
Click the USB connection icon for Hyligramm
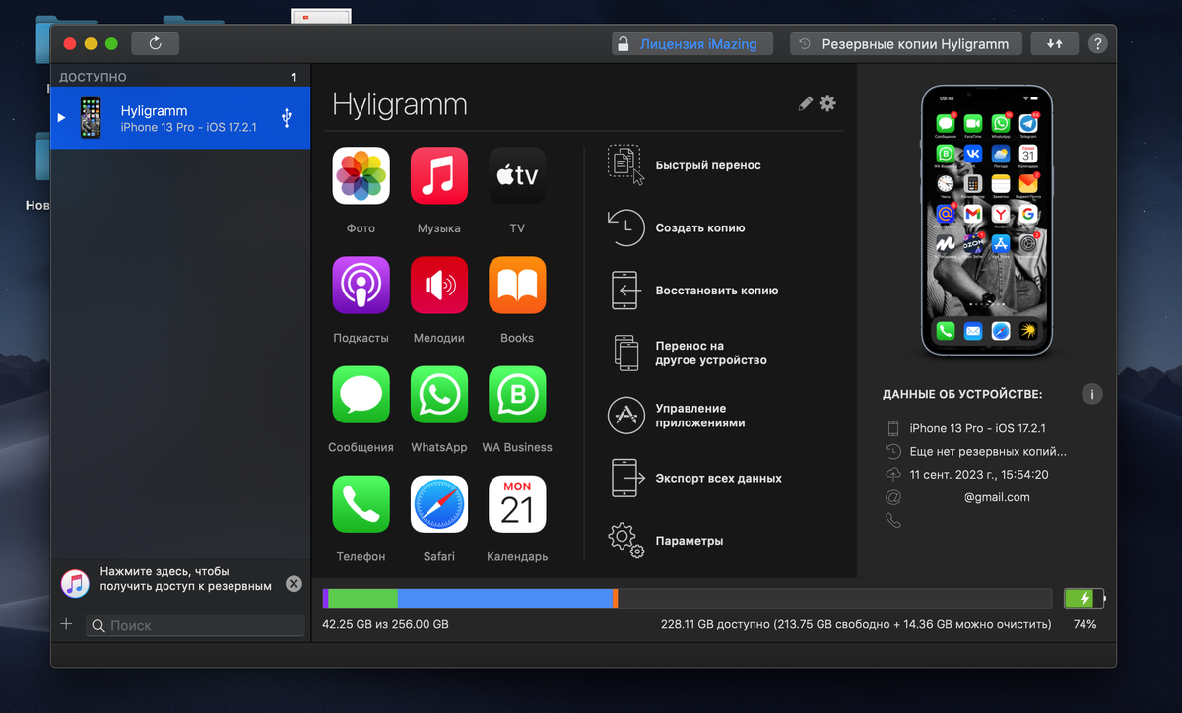(287, 118)
